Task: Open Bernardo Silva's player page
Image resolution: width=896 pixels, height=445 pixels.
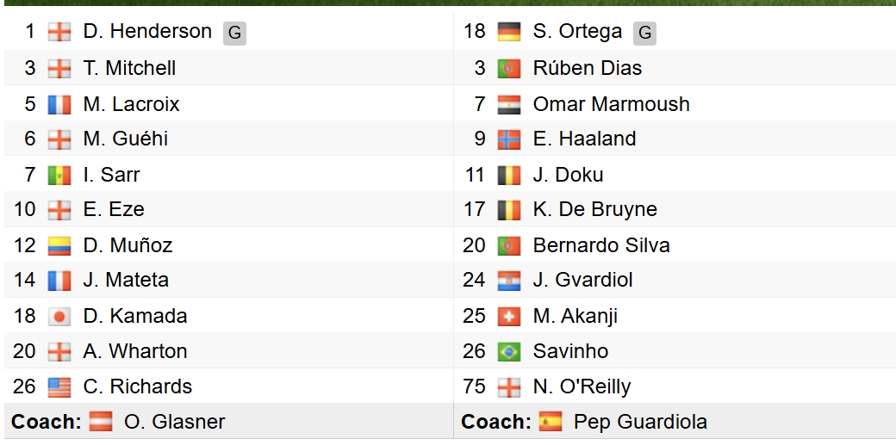Action: pyautogui.click(x=601, y=245)
